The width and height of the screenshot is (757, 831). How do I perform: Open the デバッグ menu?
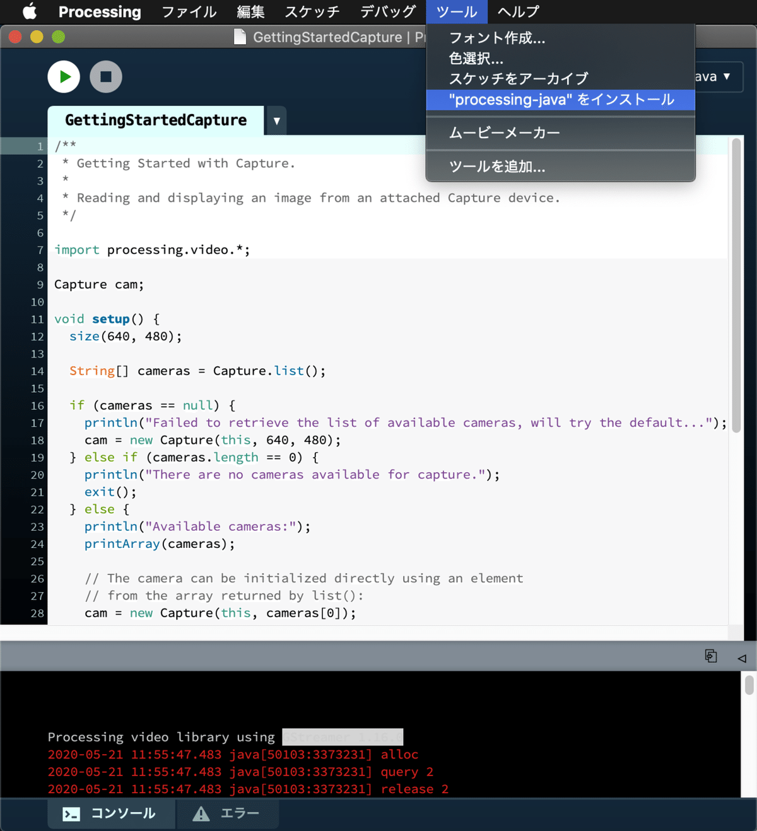[x=388, y=11]
